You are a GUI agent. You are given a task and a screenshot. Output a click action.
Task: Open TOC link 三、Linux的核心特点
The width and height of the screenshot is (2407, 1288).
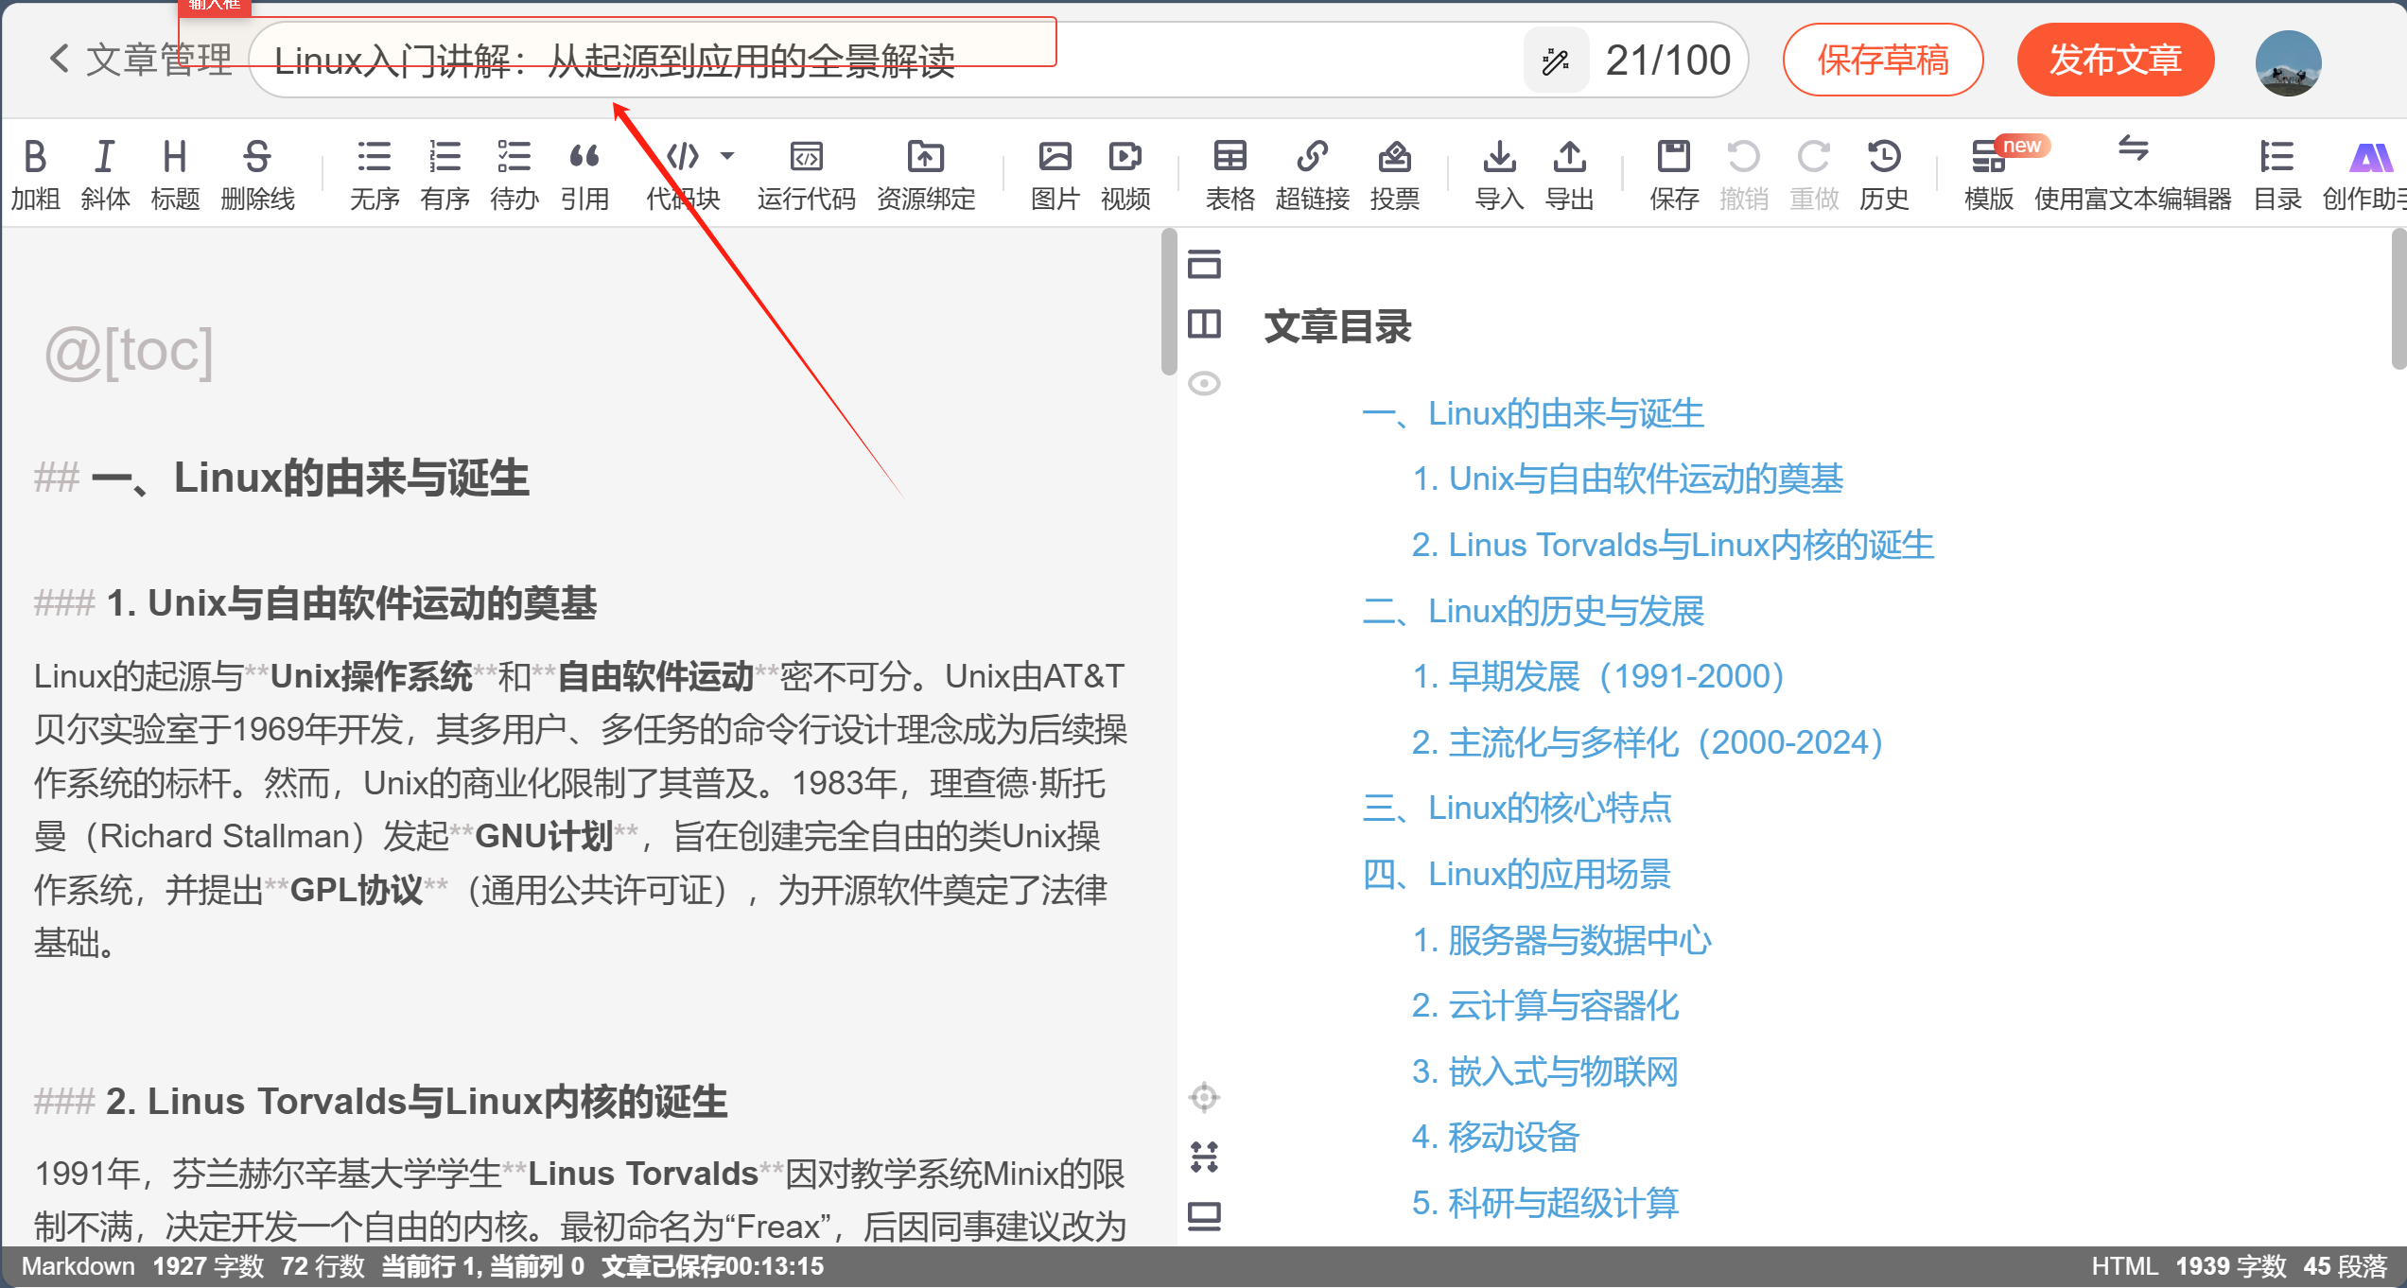(1517, 808)
